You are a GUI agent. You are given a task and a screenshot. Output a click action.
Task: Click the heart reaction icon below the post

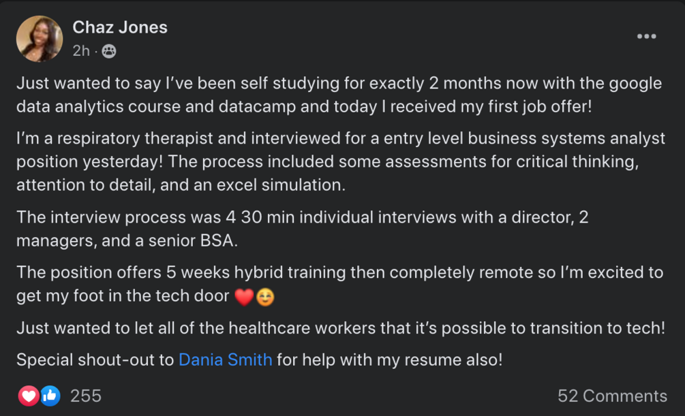[x=29, y=396]
